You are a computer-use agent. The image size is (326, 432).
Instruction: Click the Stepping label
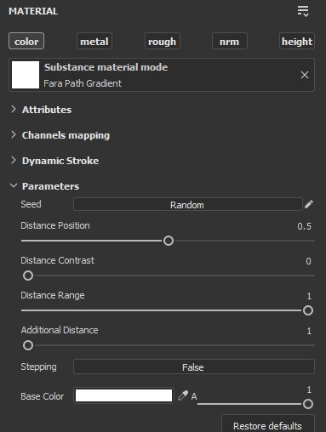tap(38, 367)
